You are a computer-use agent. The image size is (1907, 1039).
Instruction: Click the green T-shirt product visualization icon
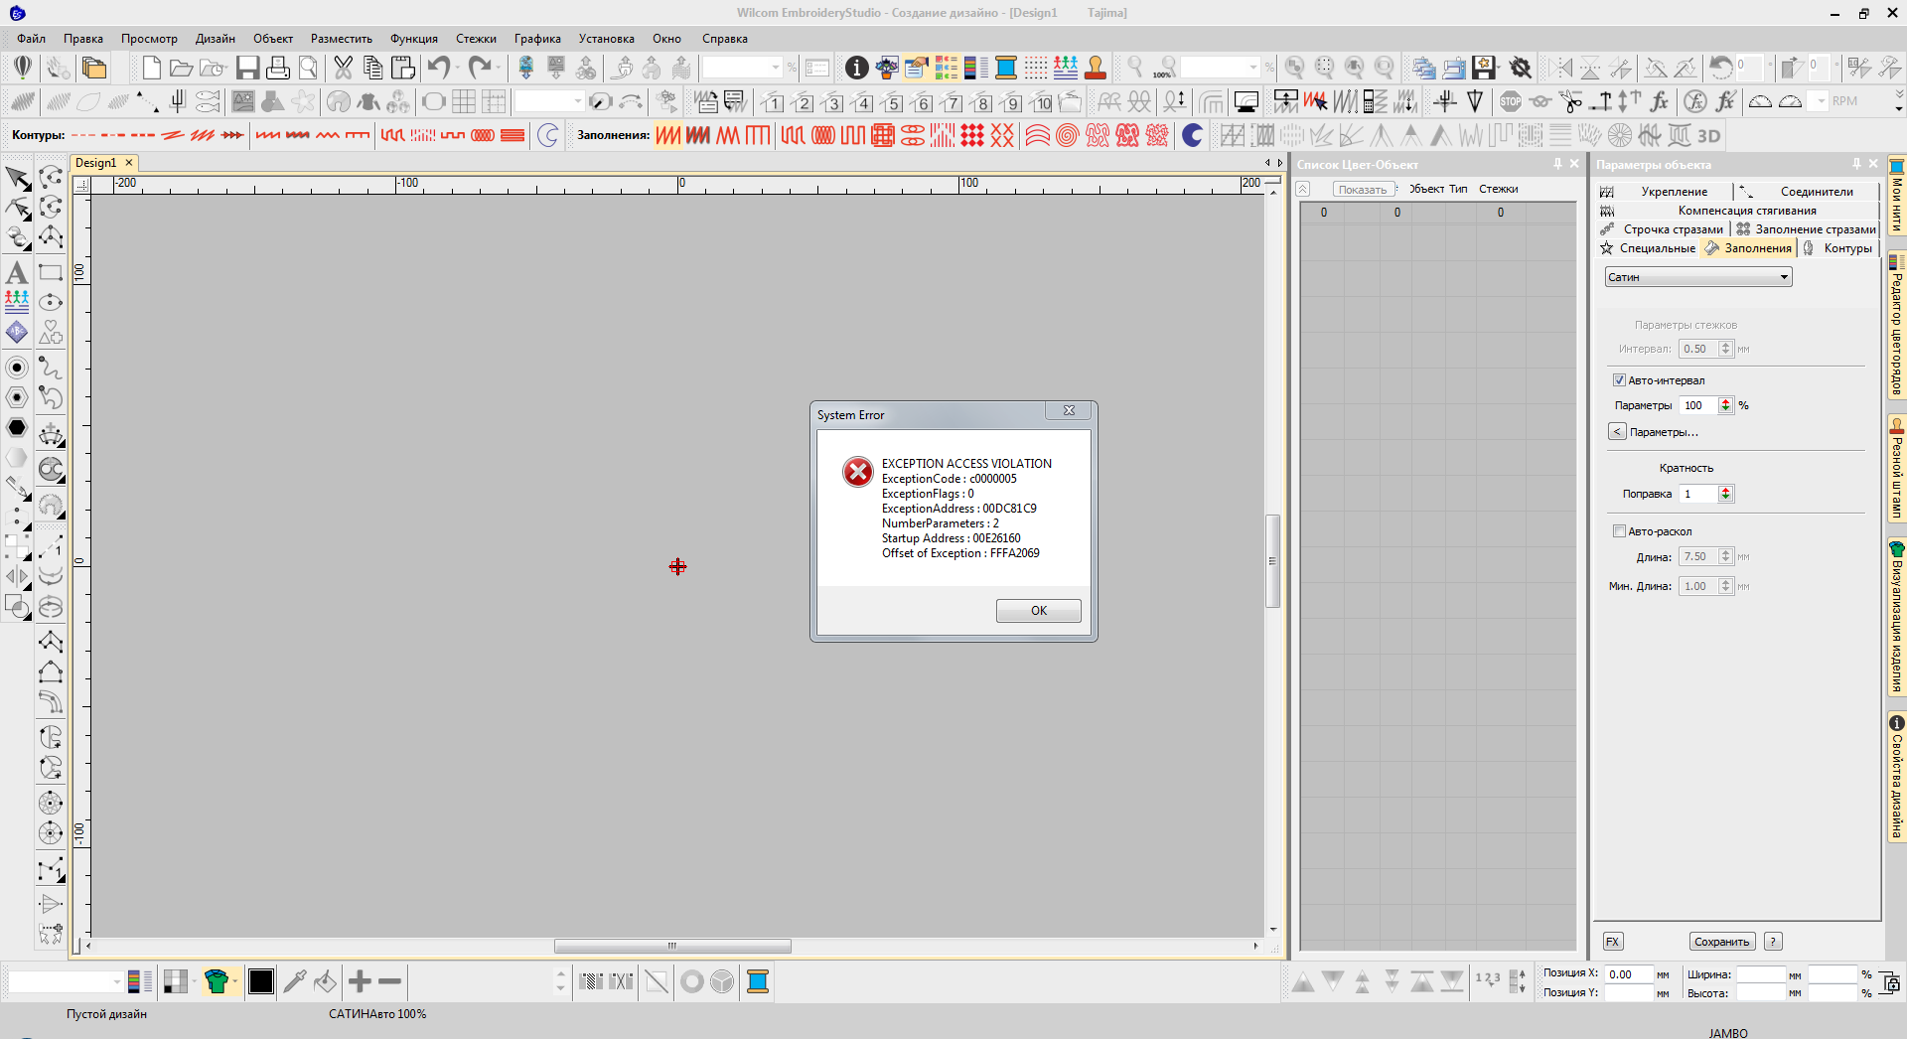point(216,982)
